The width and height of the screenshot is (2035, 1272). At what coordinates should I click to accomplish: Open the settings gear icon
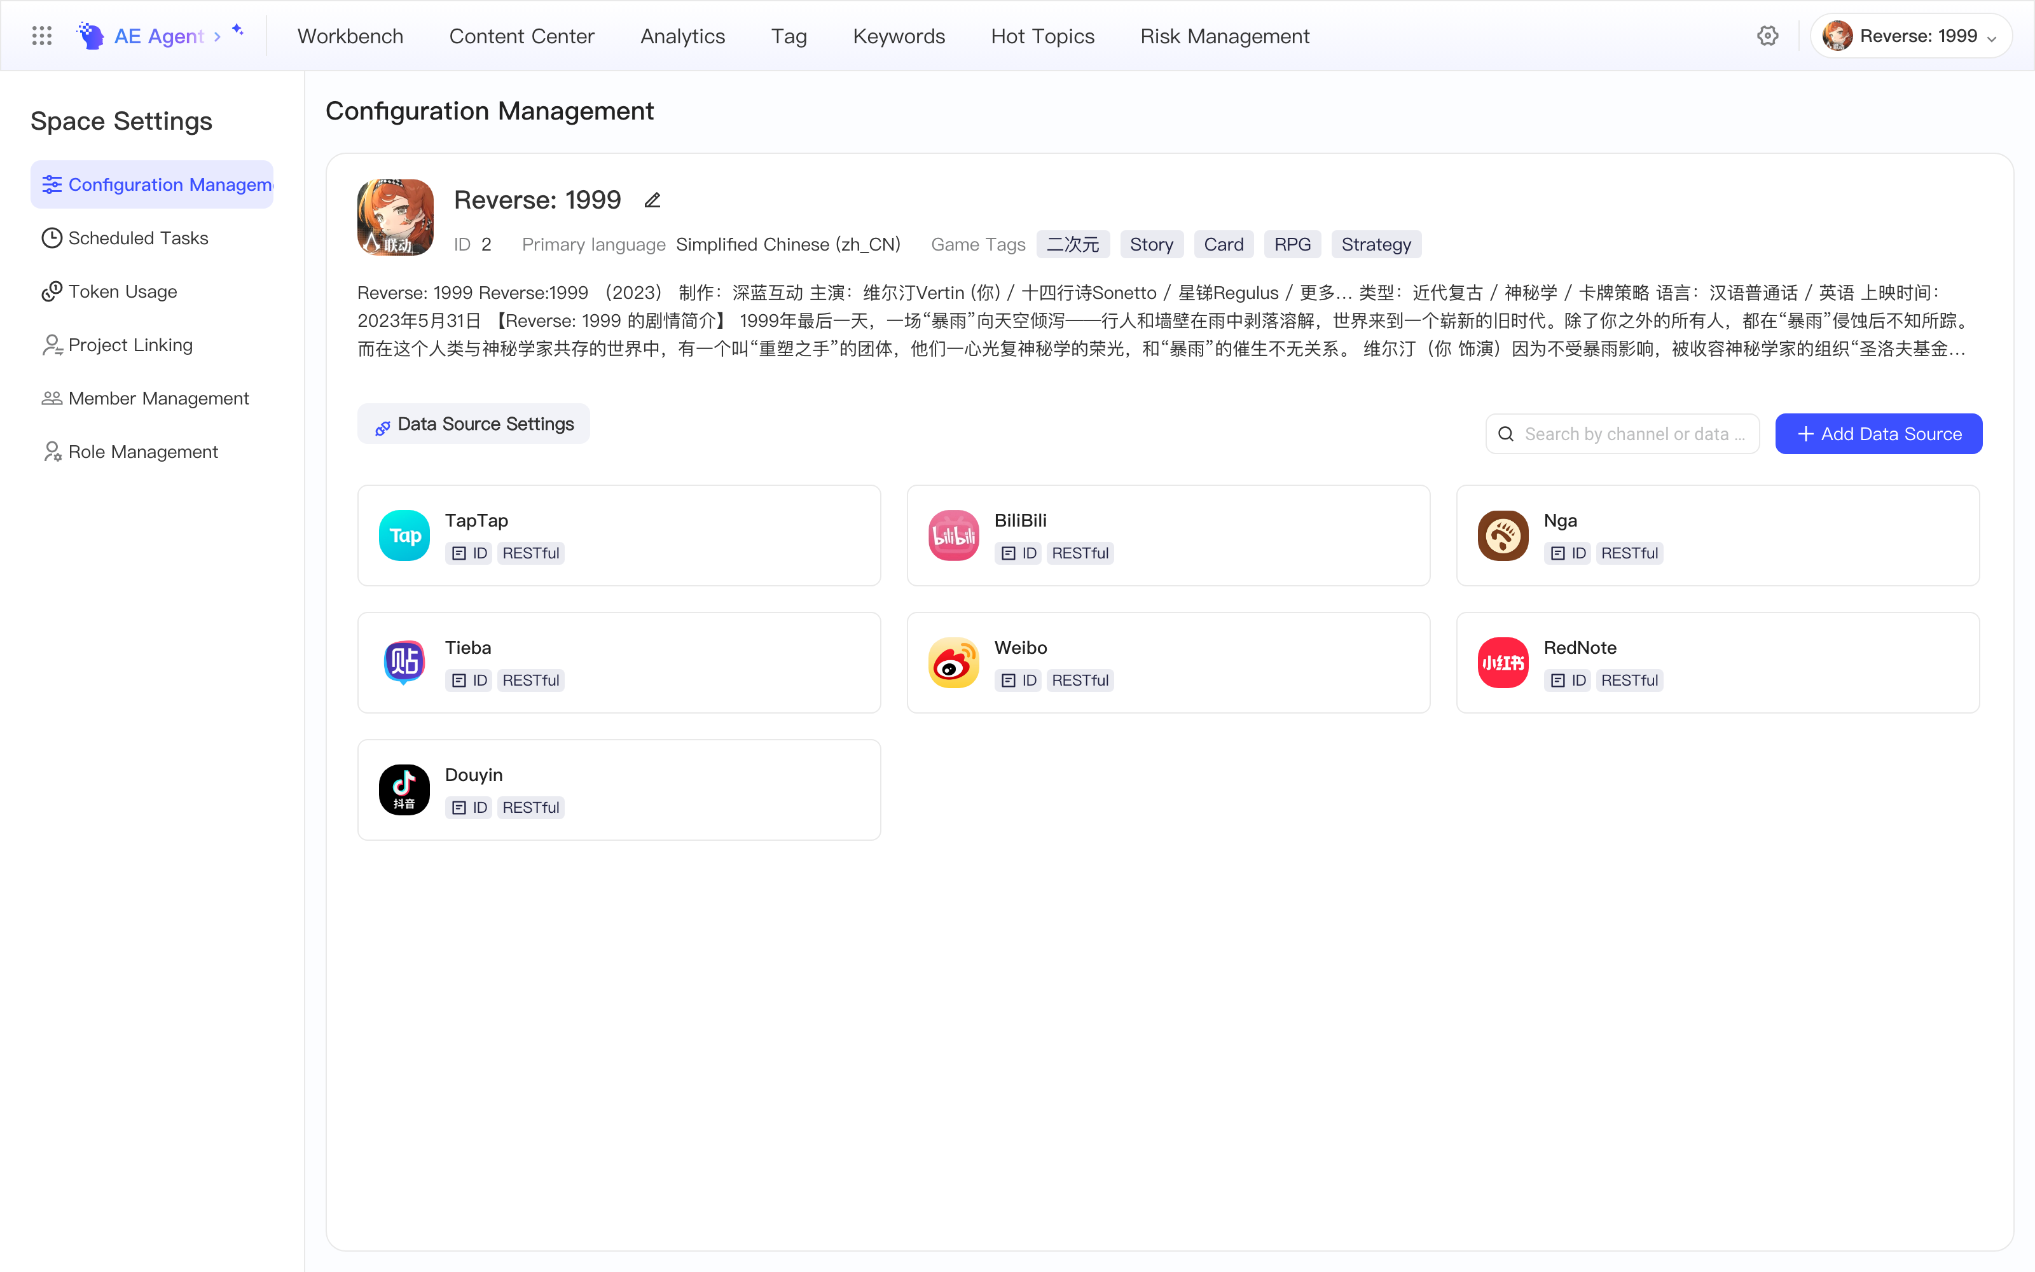(x=1768, y=36)
